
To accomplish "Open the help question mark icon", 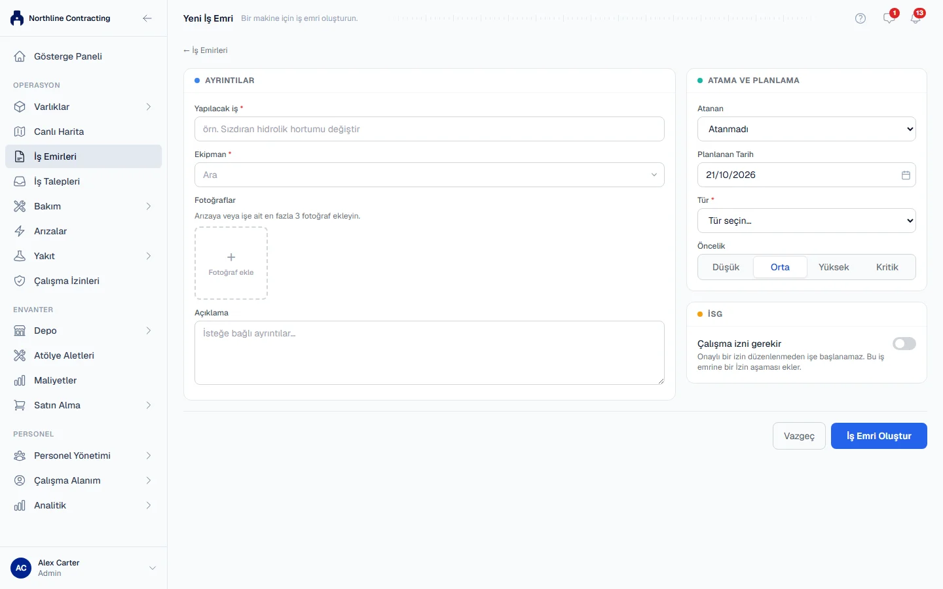I will (860, 18).
